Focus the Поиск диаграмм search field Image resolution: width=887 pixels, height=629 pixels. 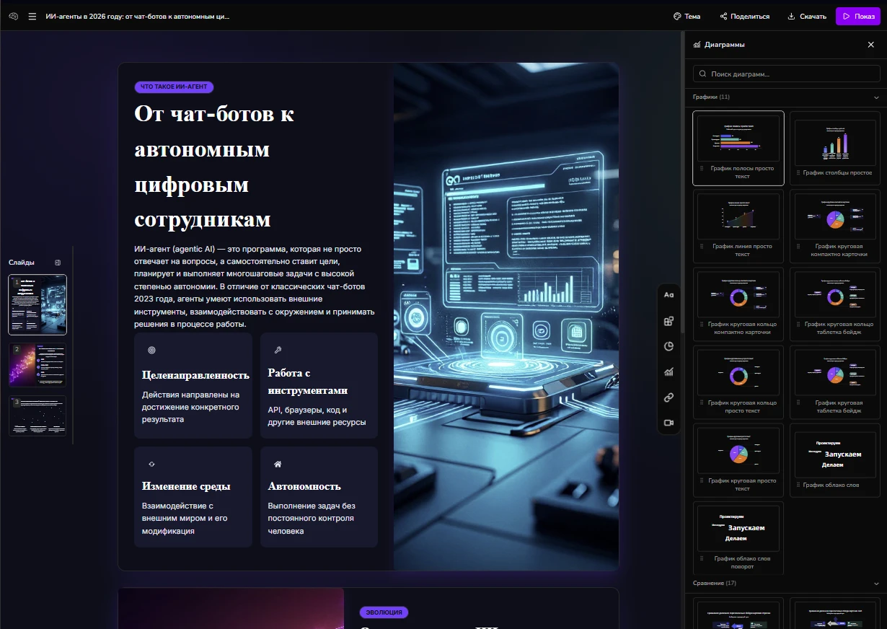(786, 74)
